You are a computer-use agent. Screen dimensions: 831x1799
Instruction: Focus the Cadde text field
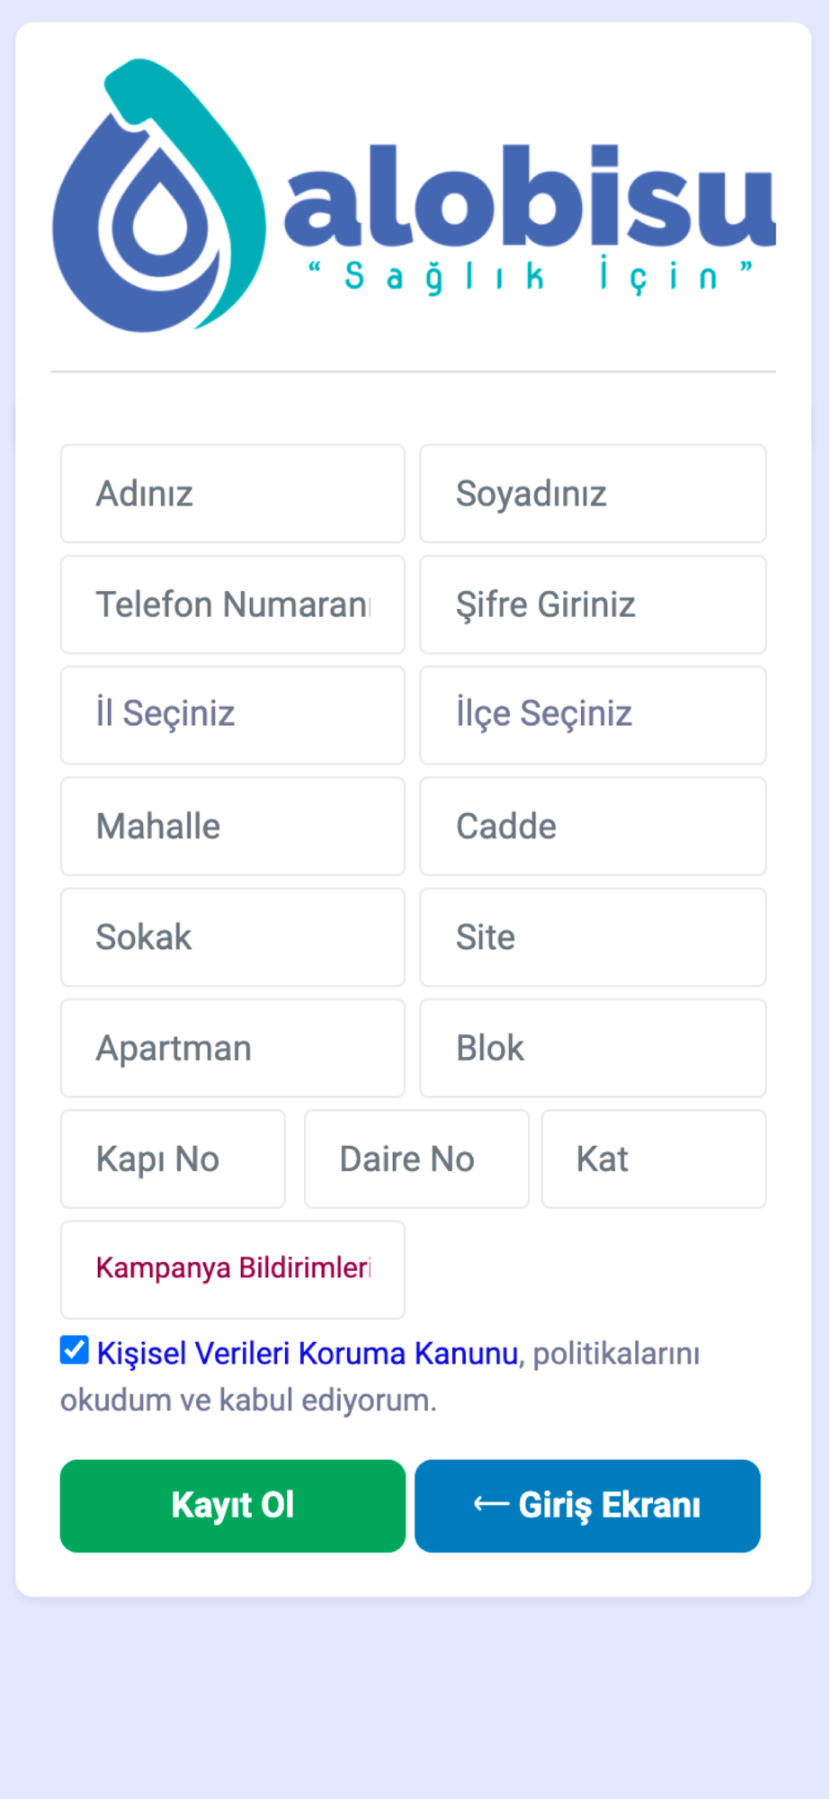click(x=592, y=827)
